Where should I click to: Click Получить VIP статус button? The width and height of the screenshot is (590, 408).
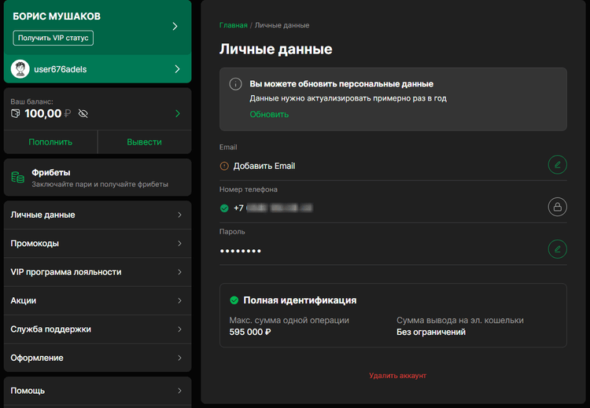tap(53, 38)
